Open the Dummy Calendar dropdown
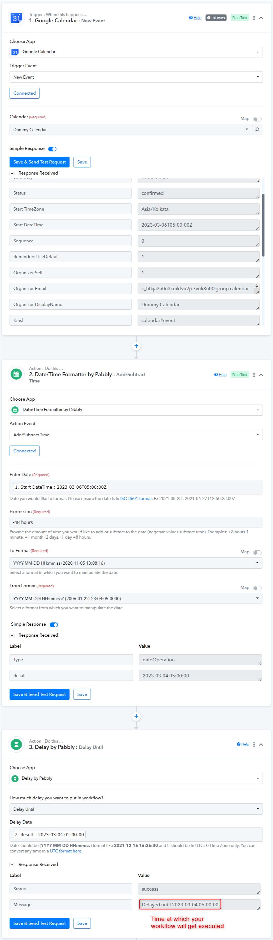 (131, 130)
